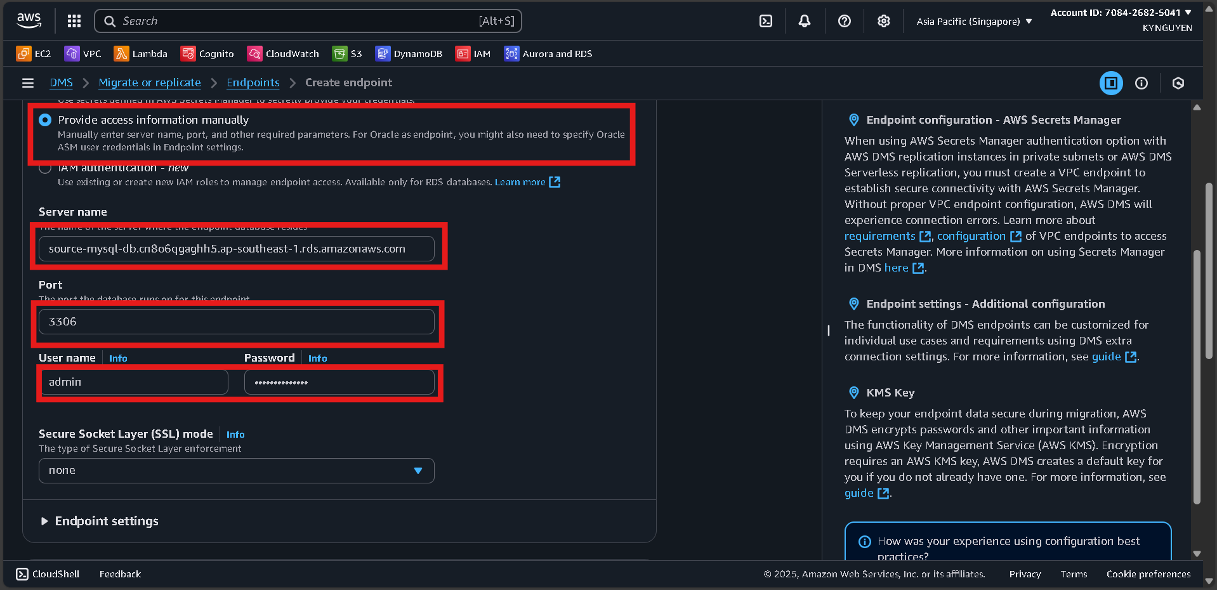Open the notifications bell
This screenshot has height=590, width=1217.
(x=804, y=20)
